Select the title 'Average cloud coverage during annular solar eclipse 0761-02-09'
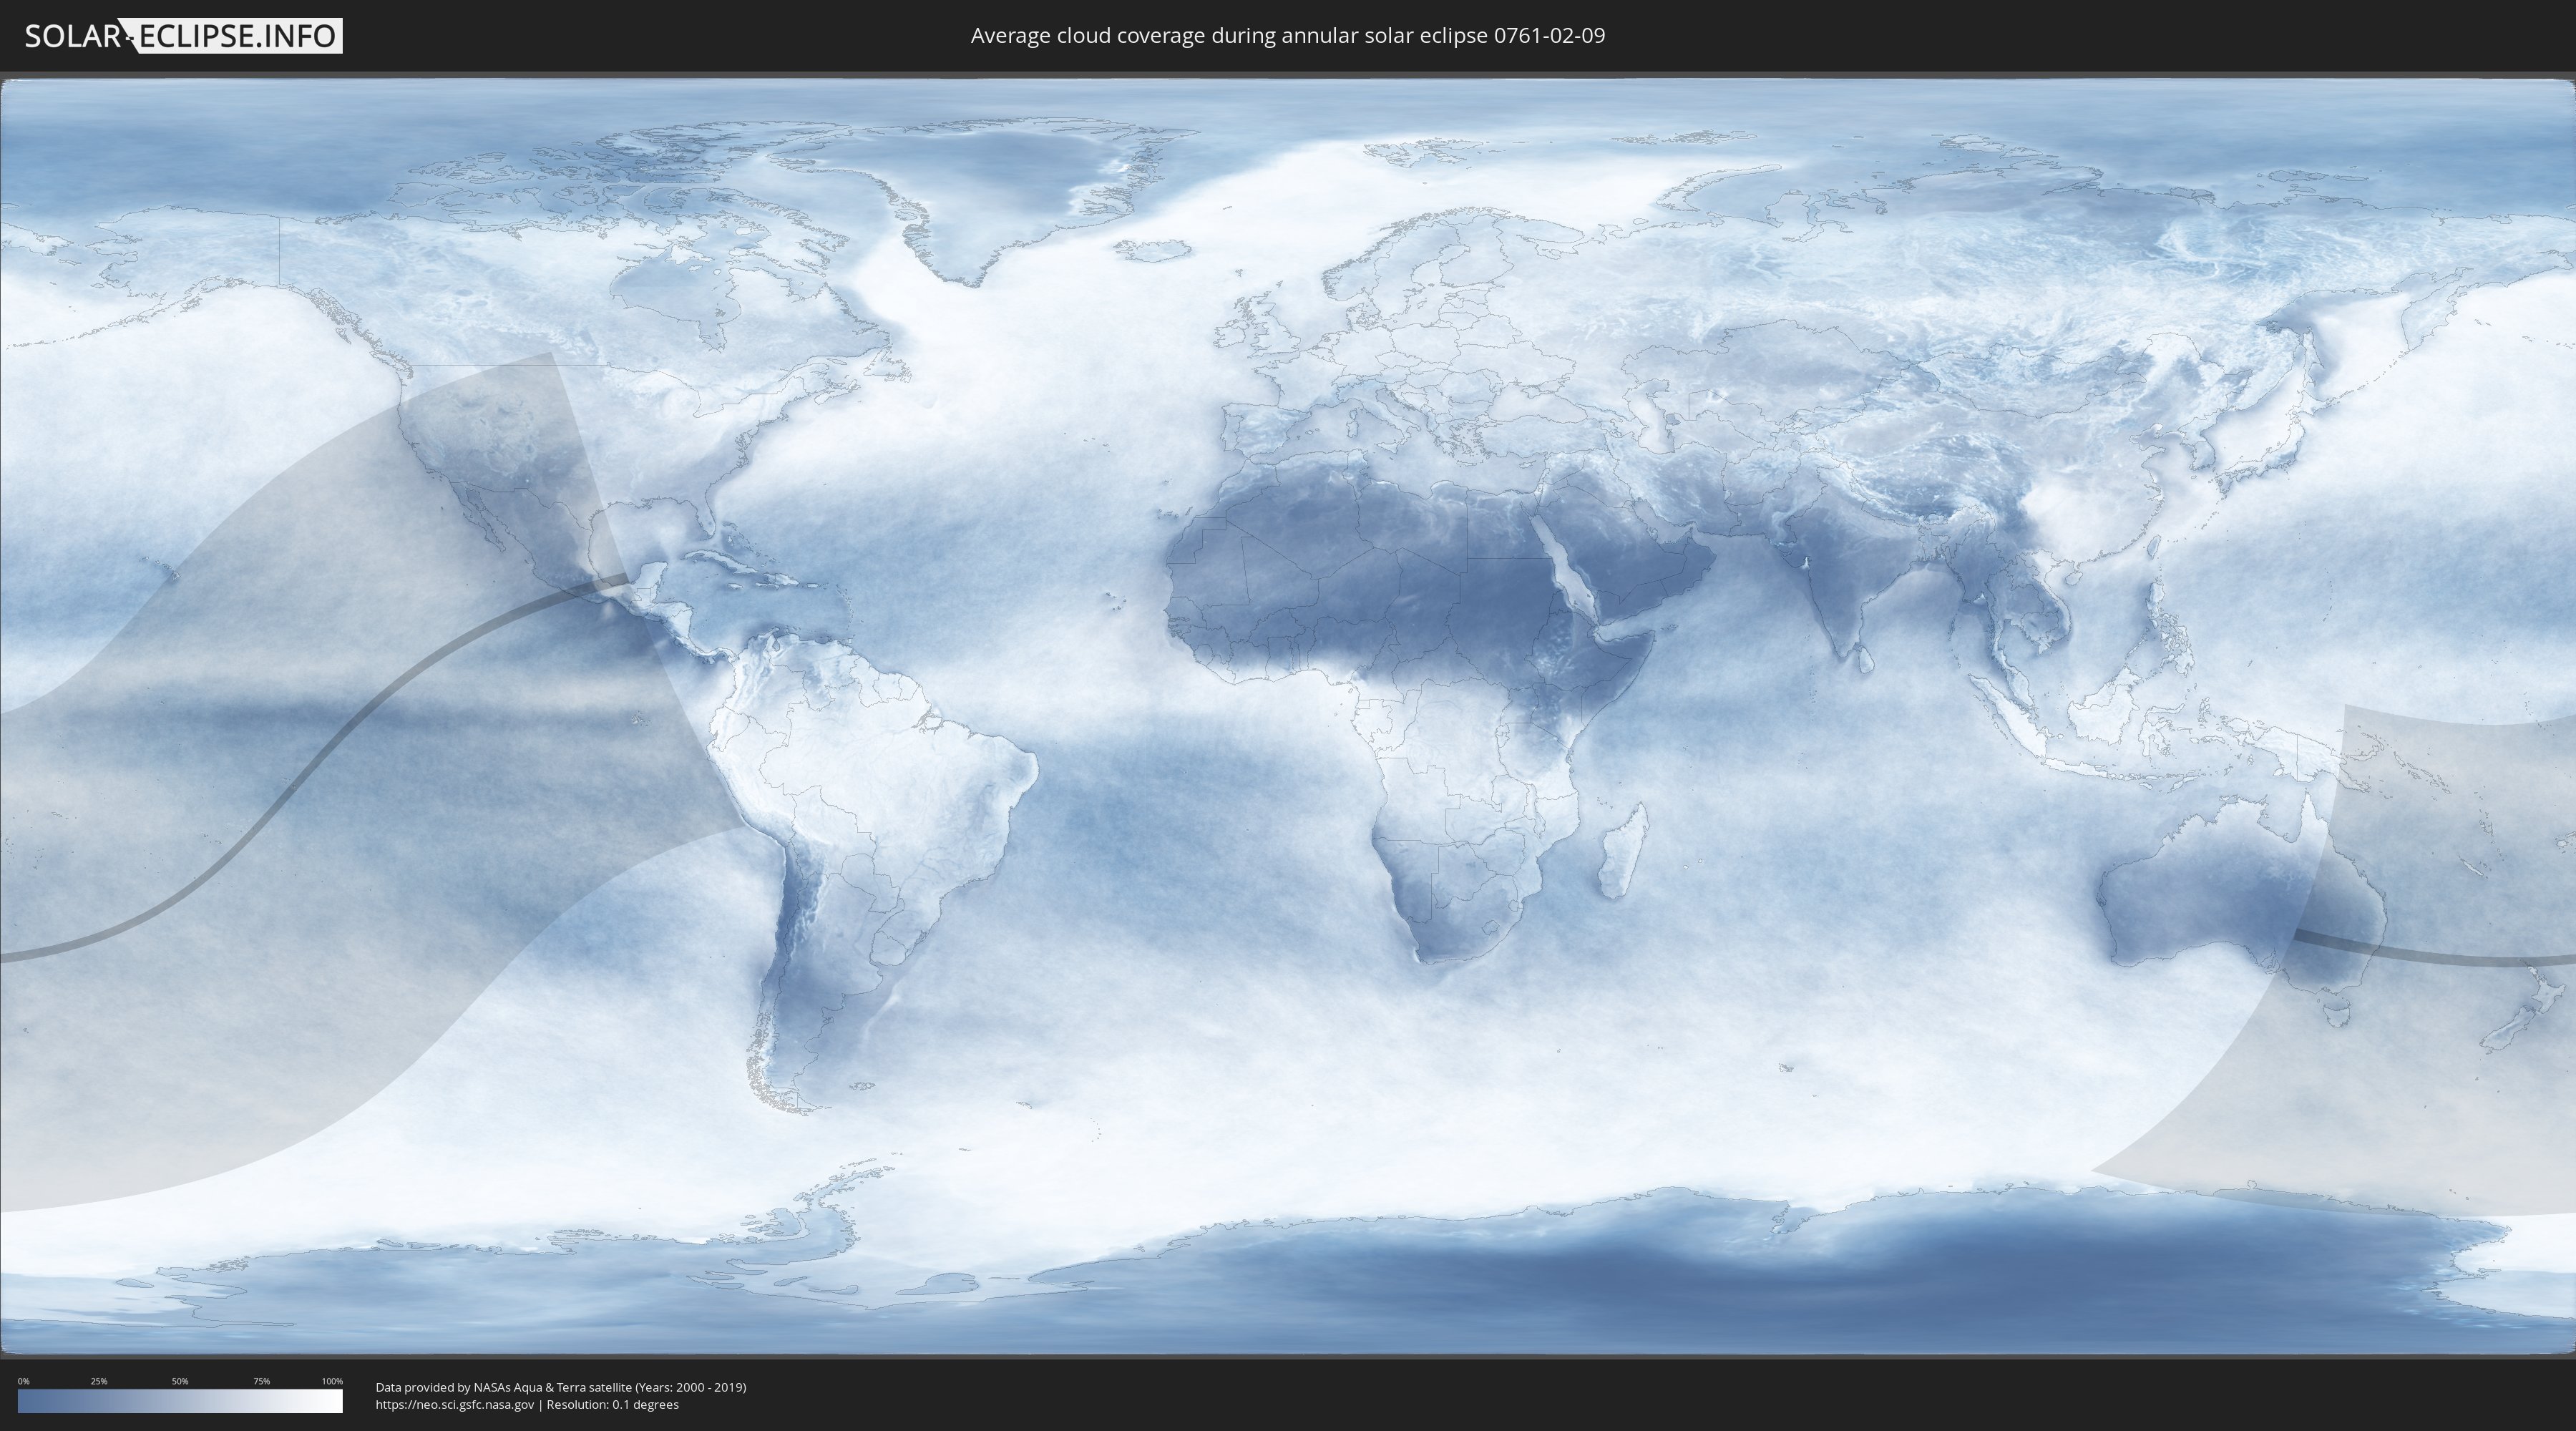 1288,36
